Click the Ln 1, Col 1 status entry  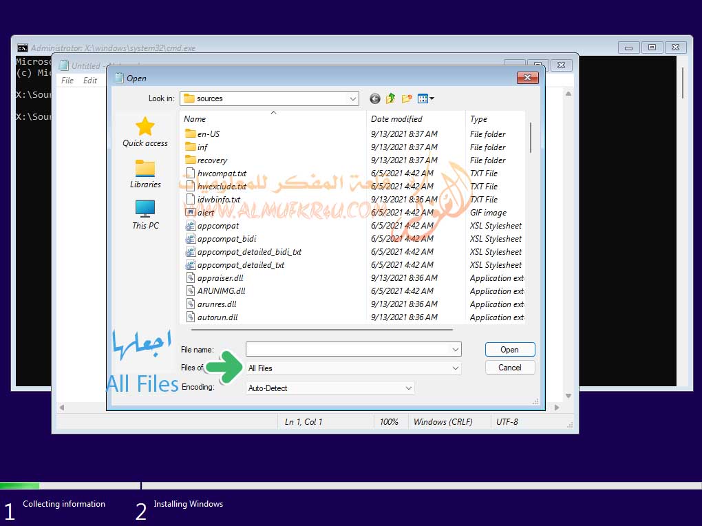(x=303, y=421)
